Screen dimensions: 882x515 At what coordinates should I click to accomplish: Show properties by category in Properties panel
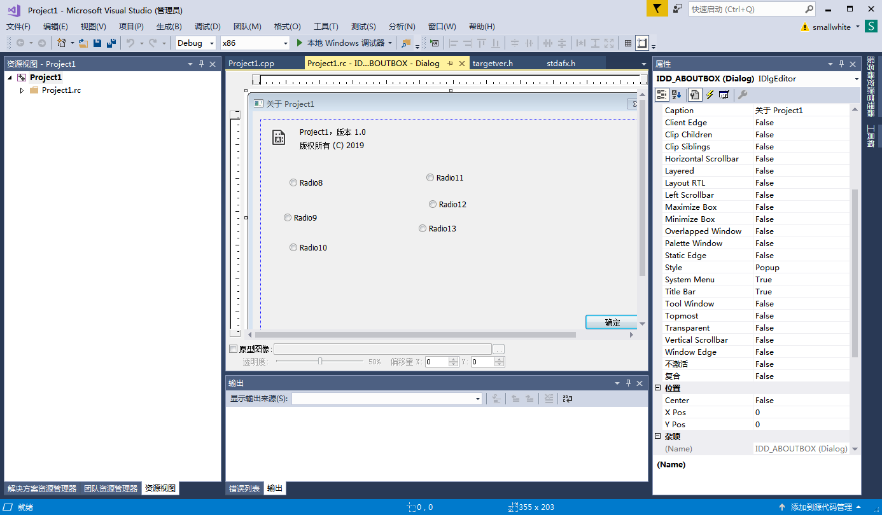(x=662, y=95)
